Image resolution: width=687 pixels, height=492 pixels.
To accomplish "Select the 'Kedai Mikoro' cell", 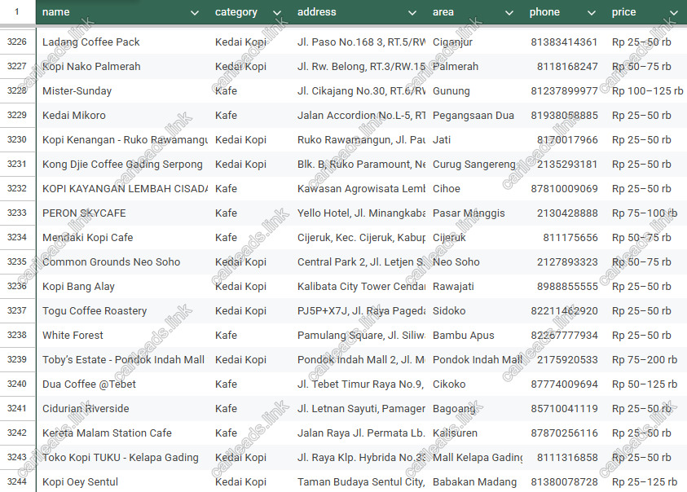I will pyautogui.click(x=122, y=116).
